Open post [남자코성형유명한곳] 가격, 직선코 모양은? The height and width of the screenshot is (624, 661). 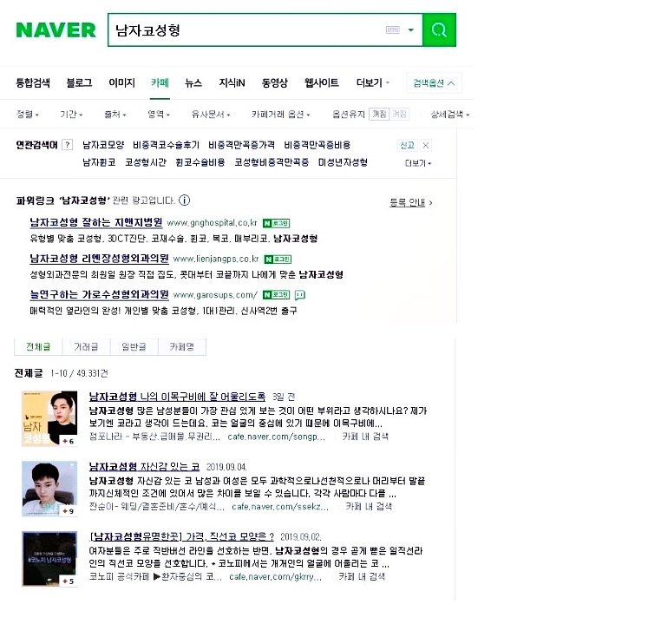pos(181,536)
